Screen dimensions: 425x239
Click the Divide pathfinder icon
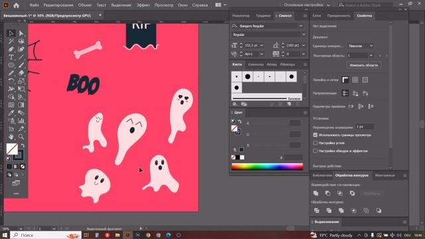click(316, 210)
